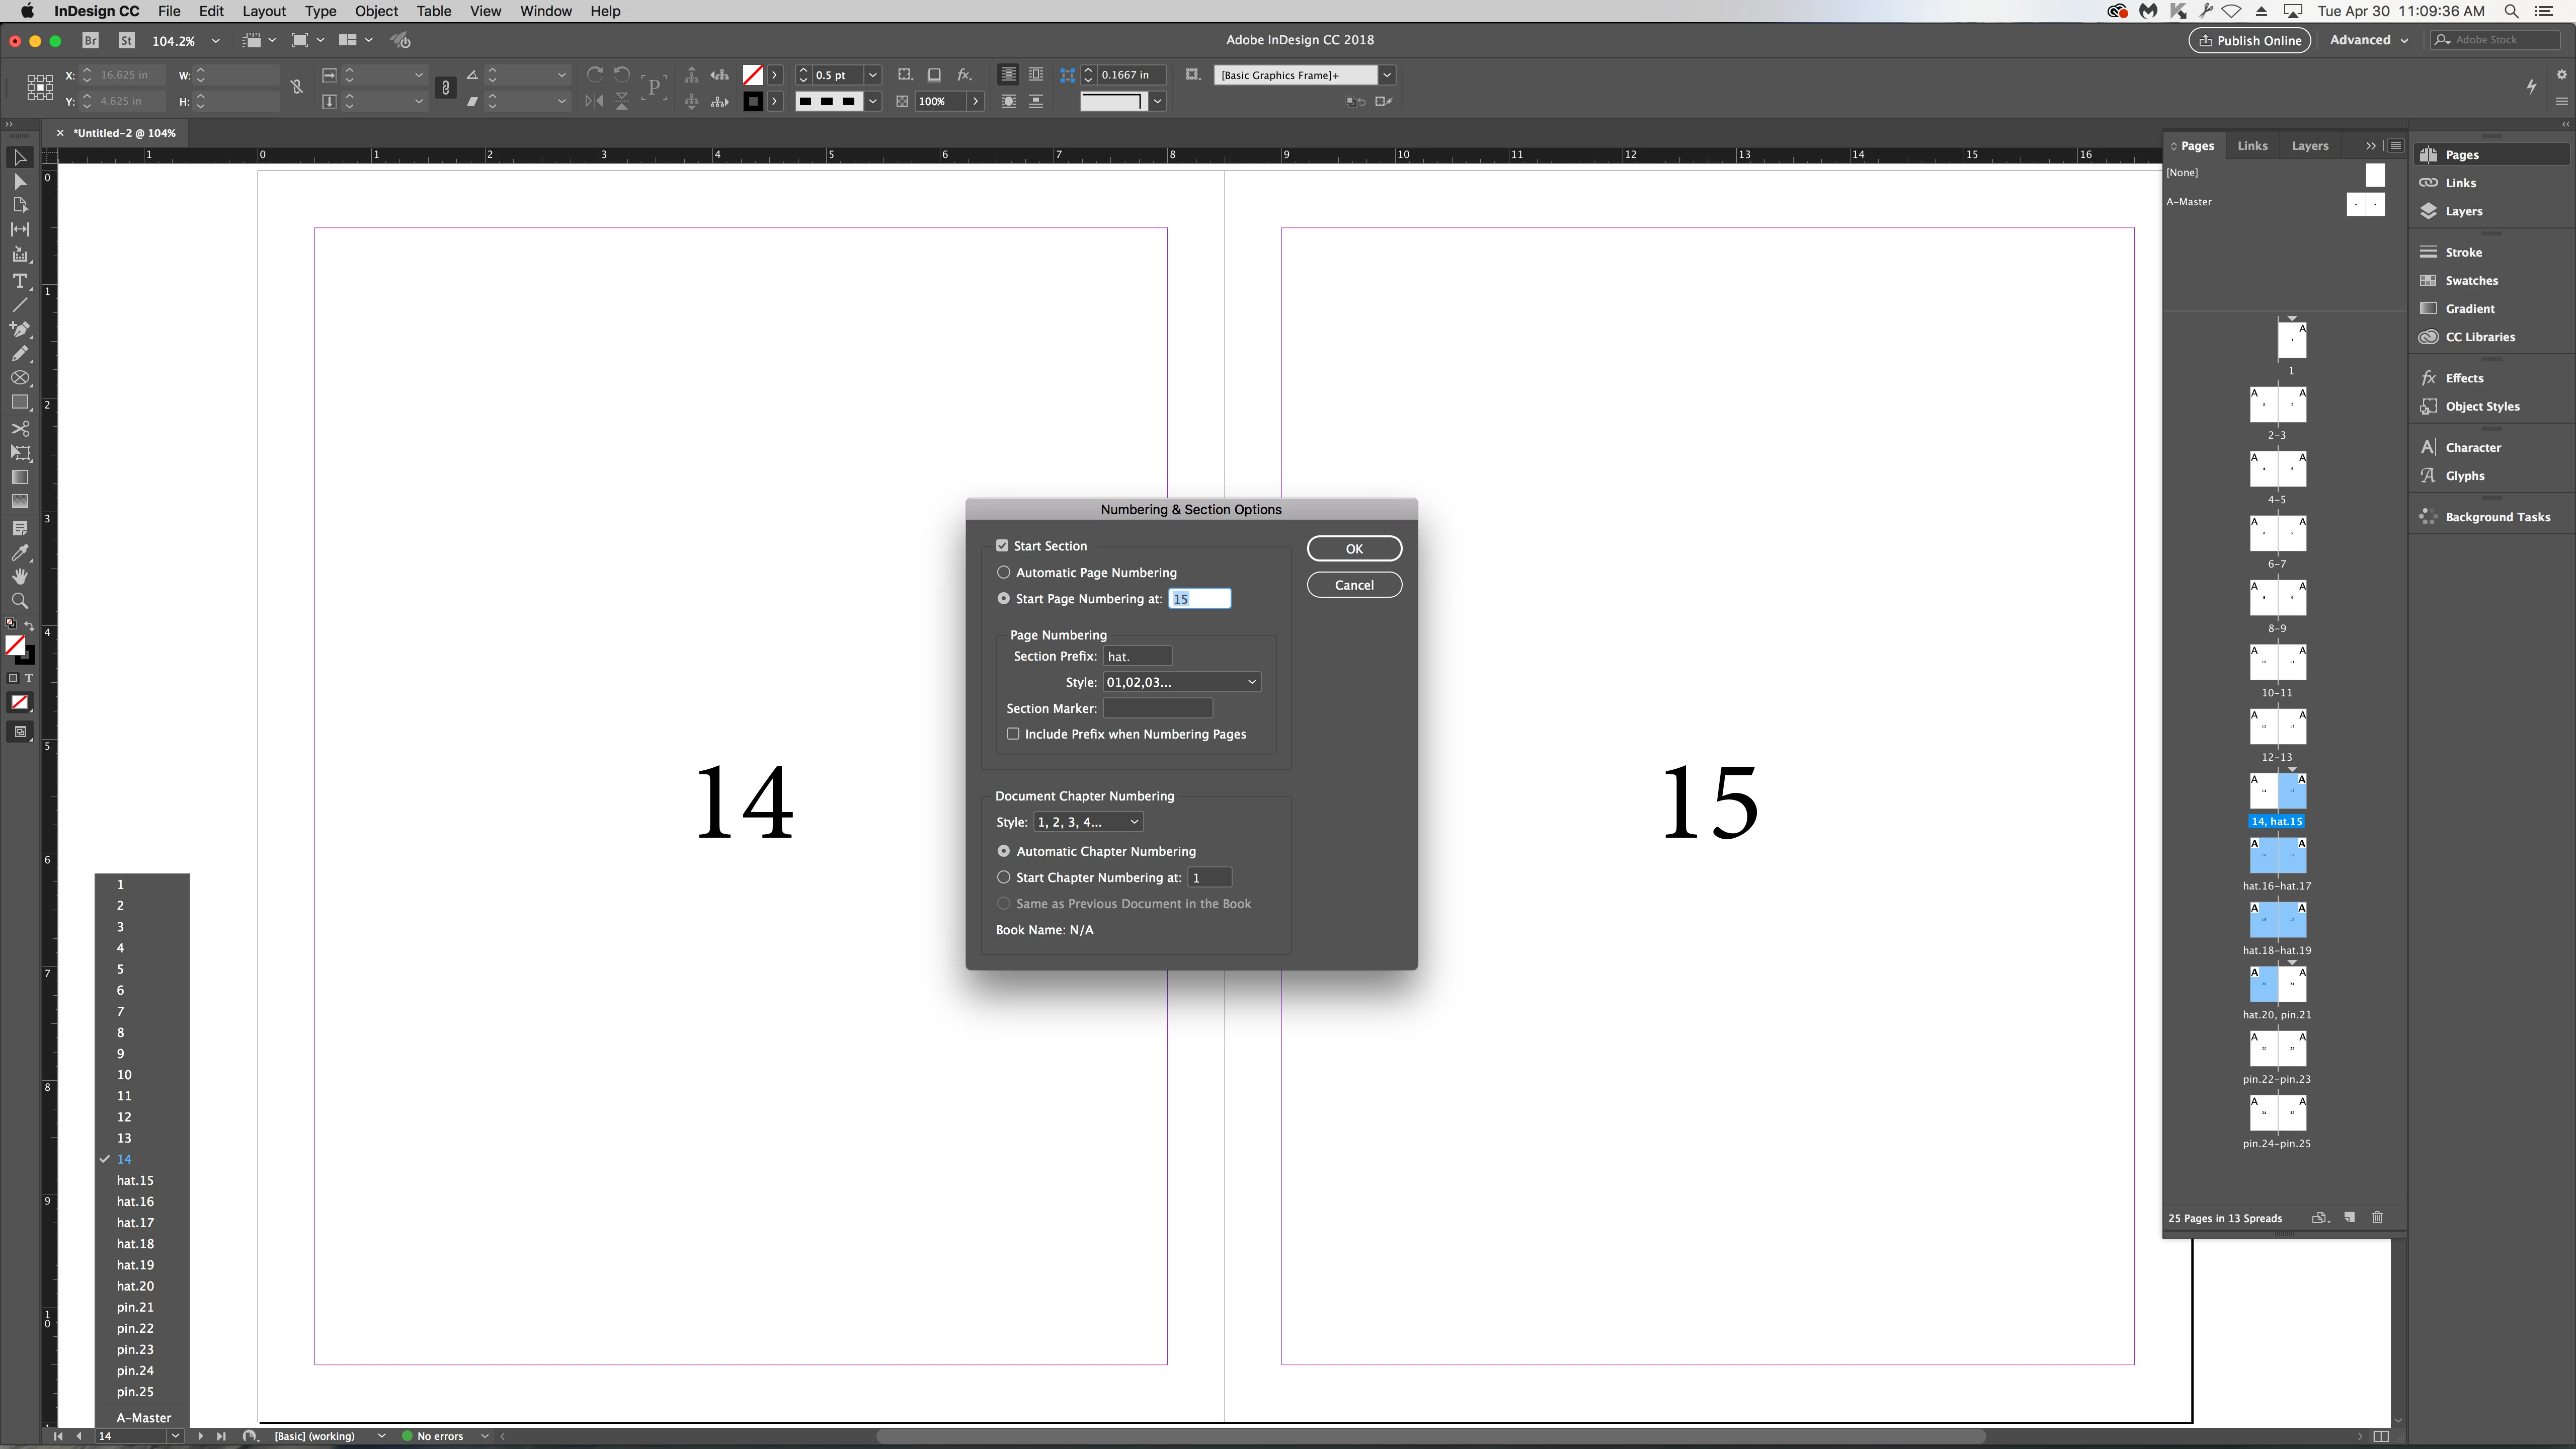Select the Hand tool

19,577
